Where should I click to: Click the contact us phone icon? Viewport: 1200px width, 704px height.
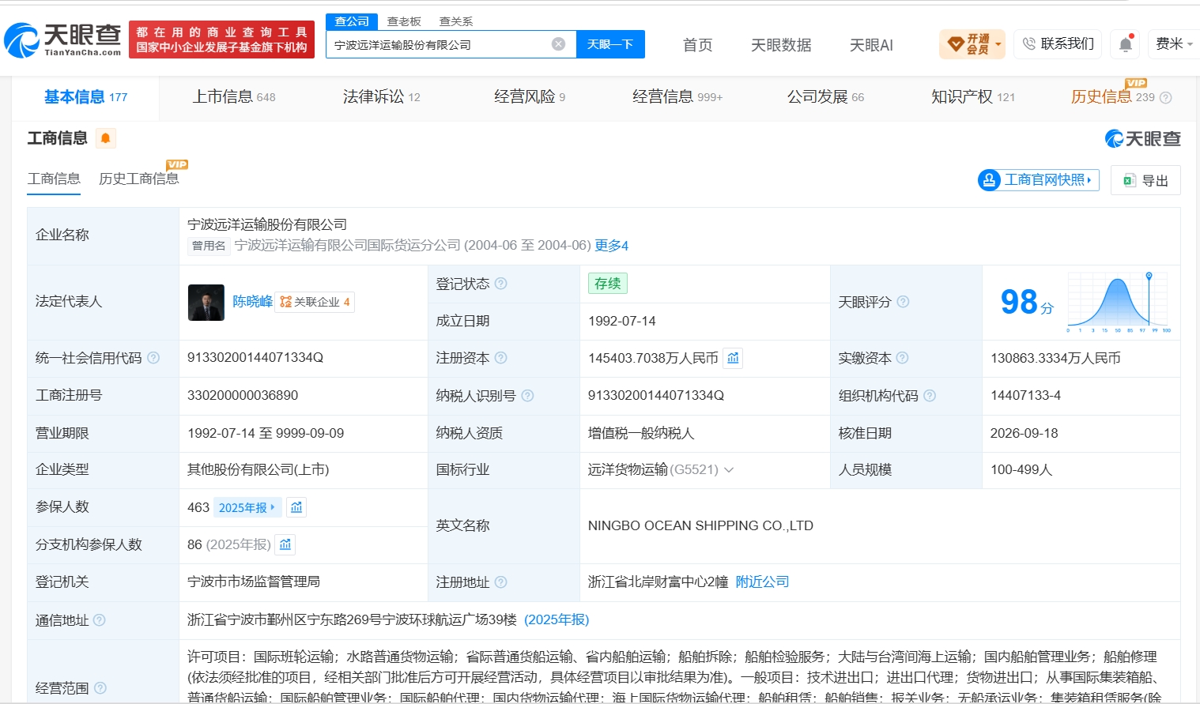pos(1028,43)
